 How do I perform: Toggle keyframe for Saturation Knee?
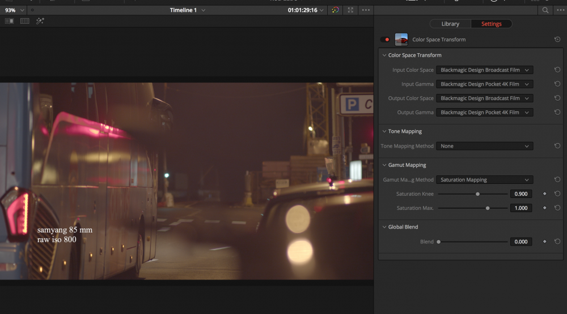[x=544, y=193]
